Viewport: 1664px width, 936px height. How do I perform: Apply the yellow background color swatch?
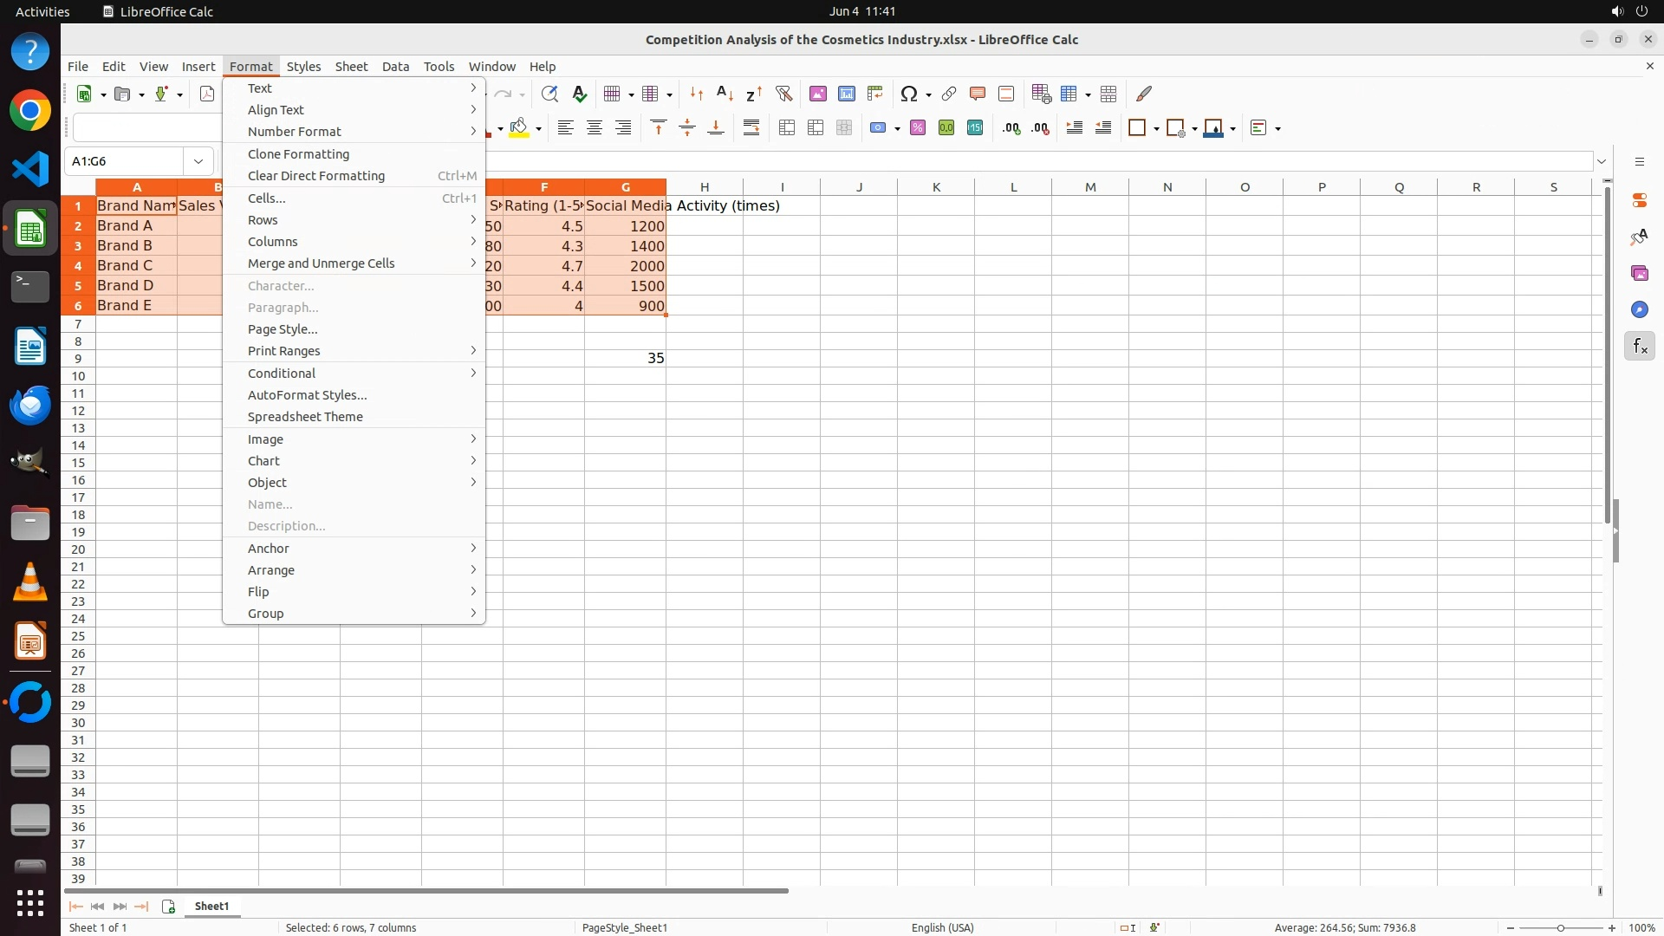[519, 128]
